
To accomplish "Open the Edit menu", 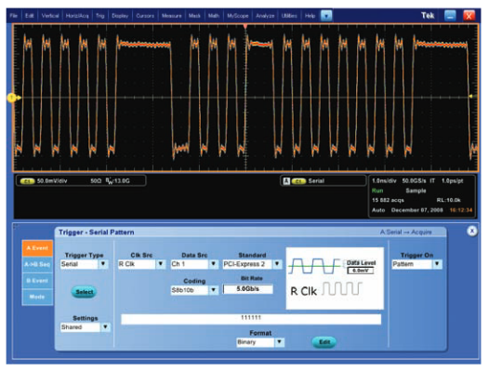I will (x=30, y=16).
